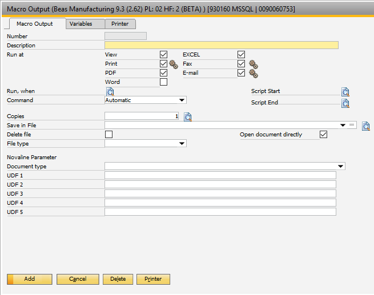
Task: Open the 'Run, when' script editor icon
Action: (110, 92)
